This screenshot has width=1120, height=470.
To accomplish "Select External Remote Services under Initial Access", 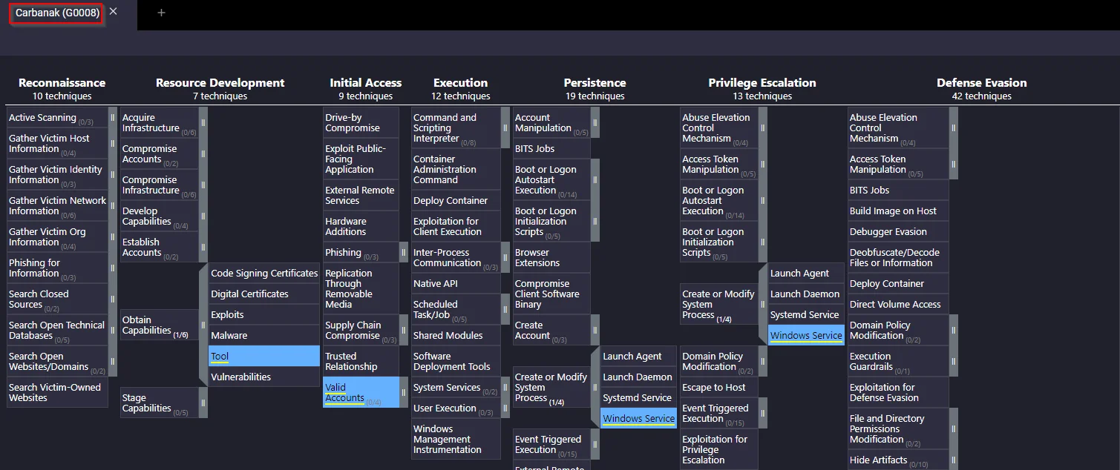I will pos(361,196).
